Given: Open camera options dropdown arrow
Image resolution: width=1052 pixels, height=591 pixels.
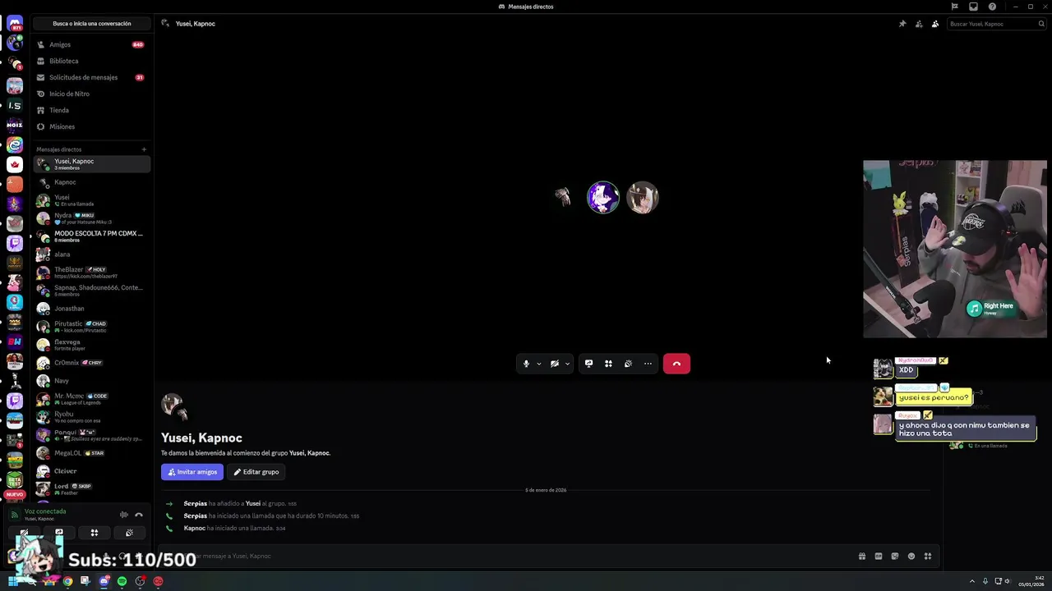Looking at the screenshot, I should click(x=567, y=364).
